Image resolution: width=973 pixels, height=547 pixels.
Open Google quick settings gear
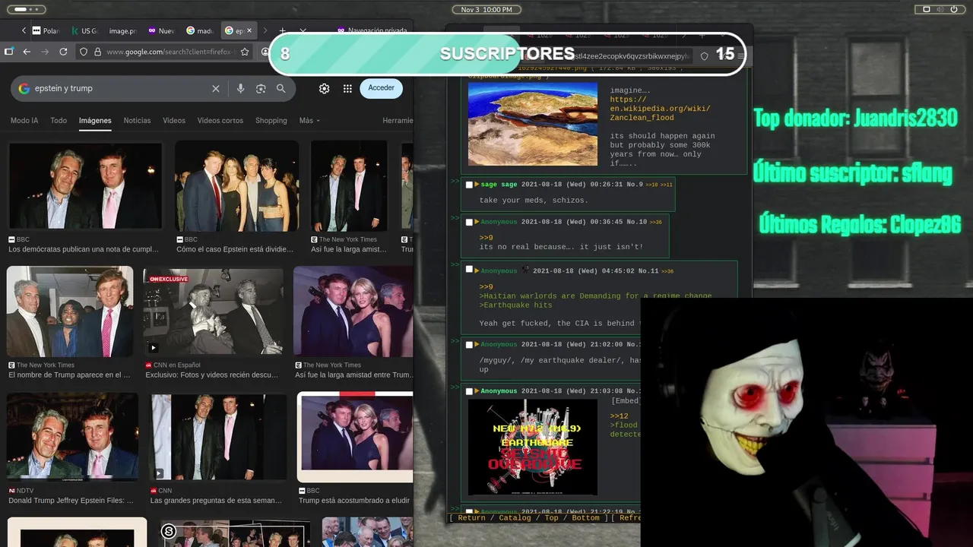(x=324, y=88)
